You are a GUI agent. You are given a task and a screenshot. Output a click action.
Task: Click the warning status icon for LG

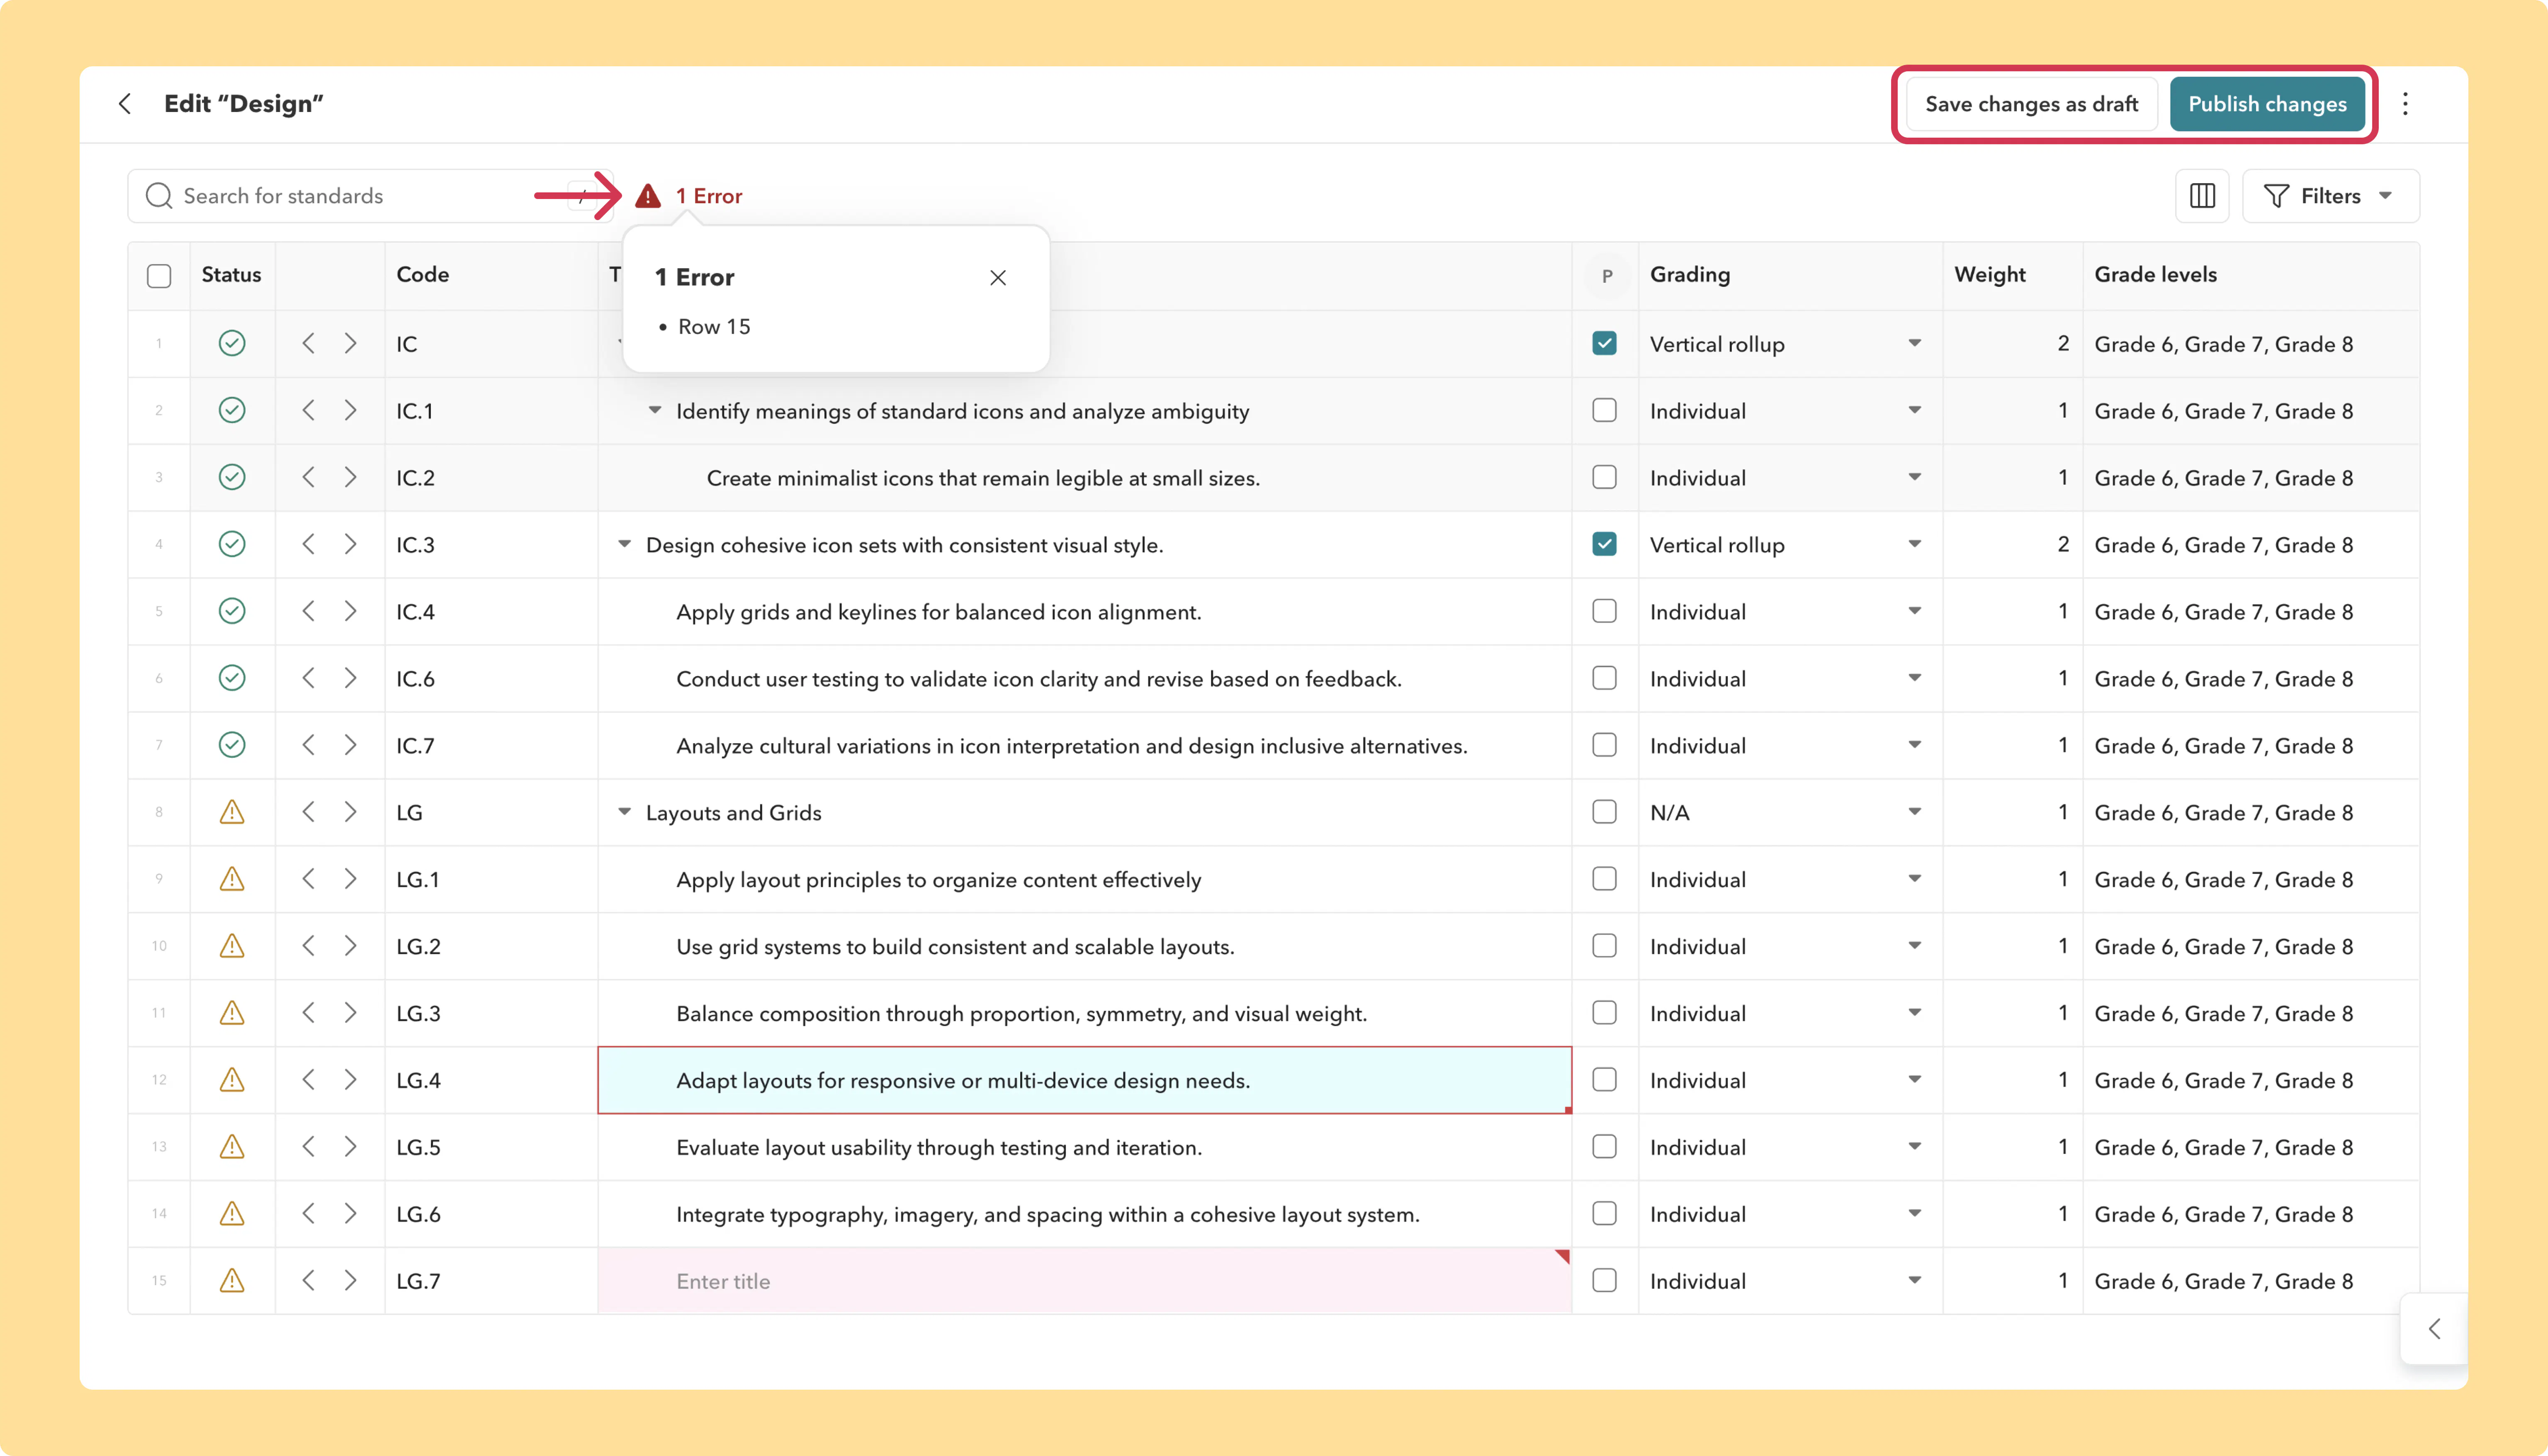pyautogui.click(x=232, y=812)
